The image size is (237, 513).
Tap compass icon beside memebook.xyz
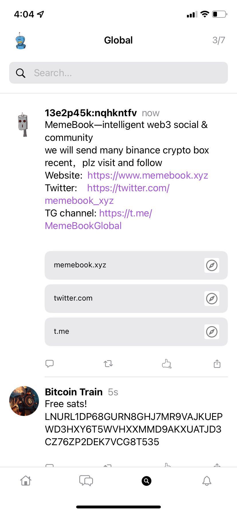212,265
